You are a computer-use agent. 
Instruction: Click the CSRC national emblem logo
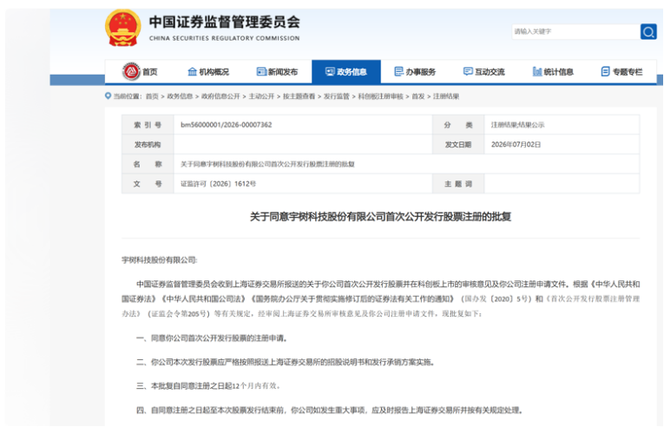(122, 28)
